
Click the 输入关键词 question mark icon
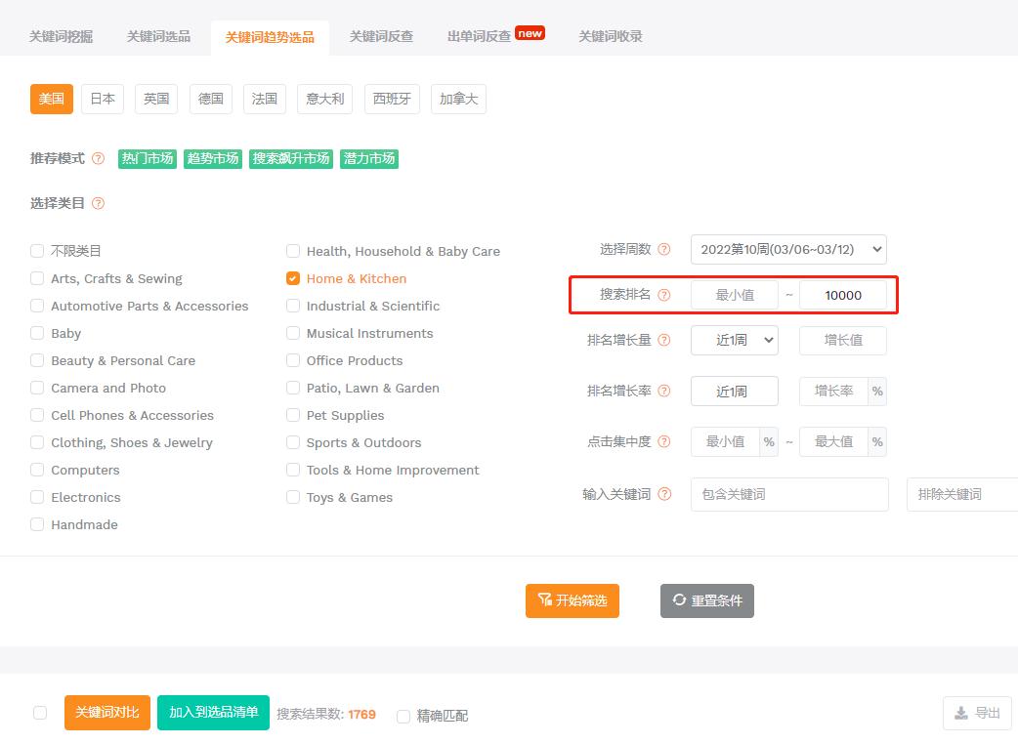point(665,494)
